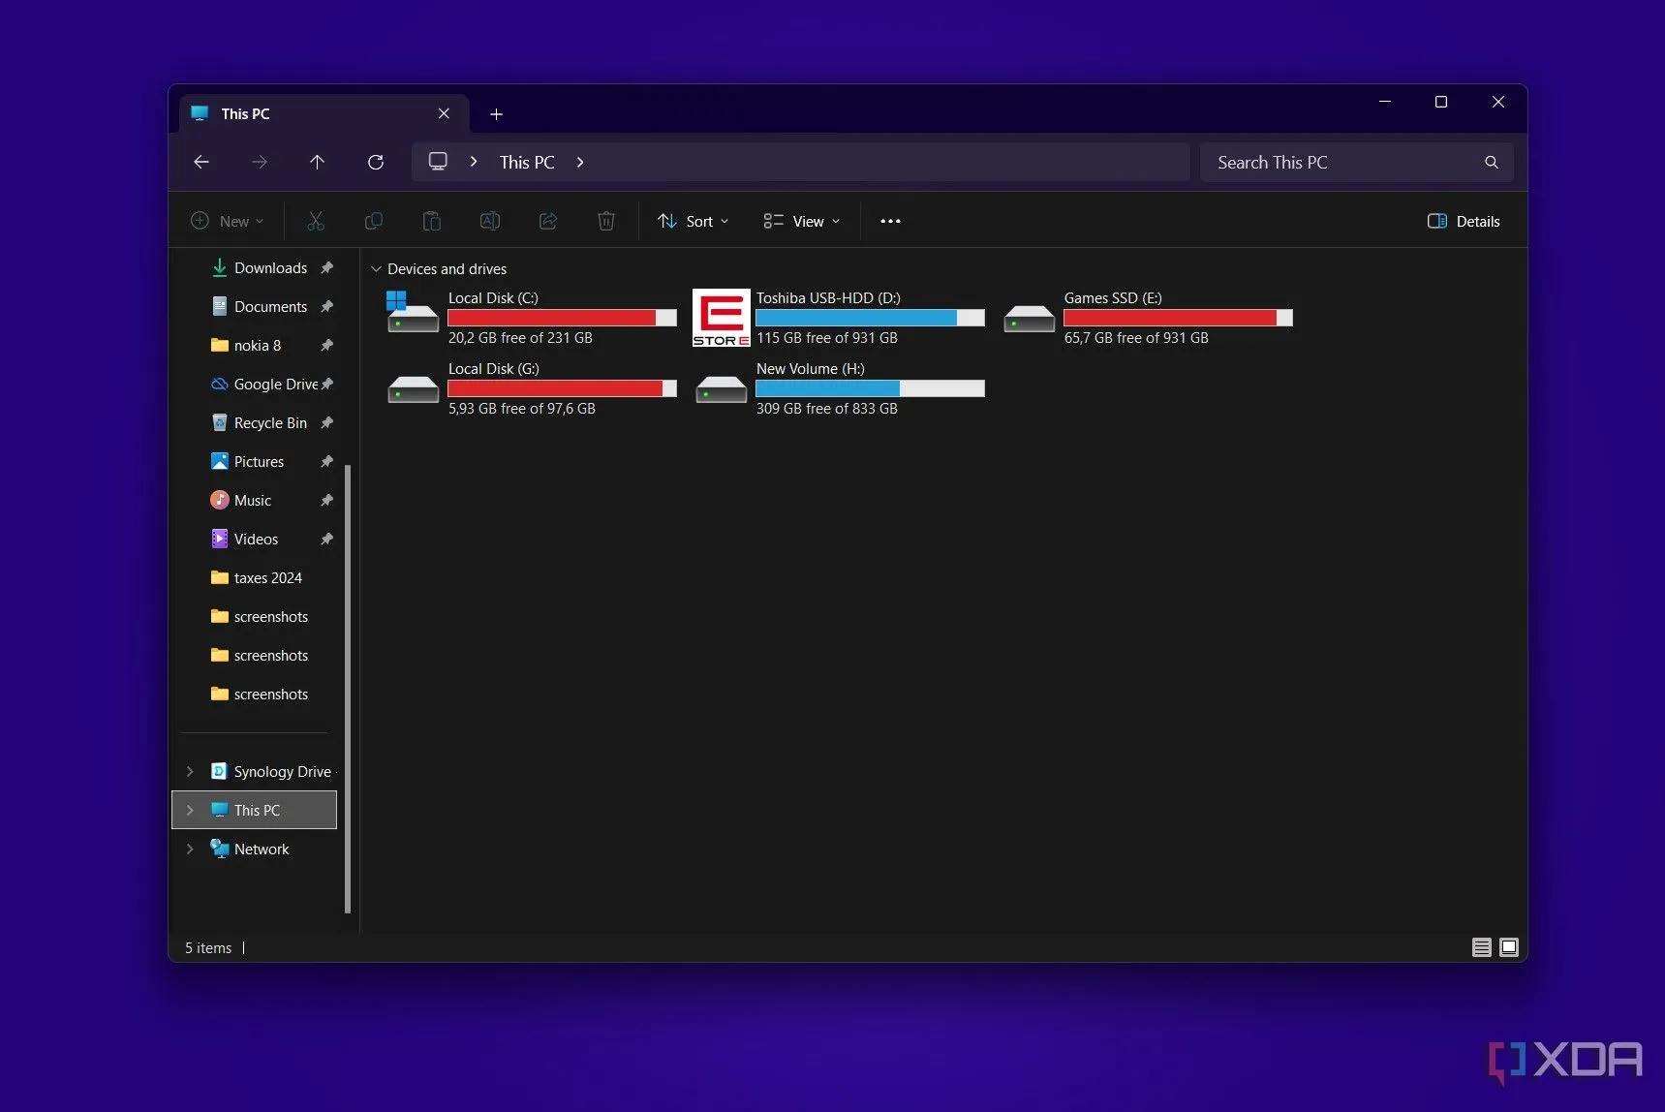
Task: Open the taxes 2024 folder
Action: point(256,577)
